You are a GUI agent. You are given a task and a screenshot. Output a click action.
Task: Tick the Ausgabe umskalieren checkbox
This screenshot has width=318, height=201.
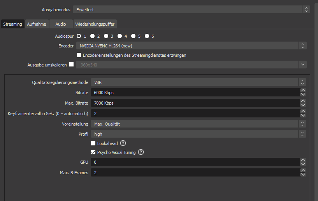click(71, 65)
